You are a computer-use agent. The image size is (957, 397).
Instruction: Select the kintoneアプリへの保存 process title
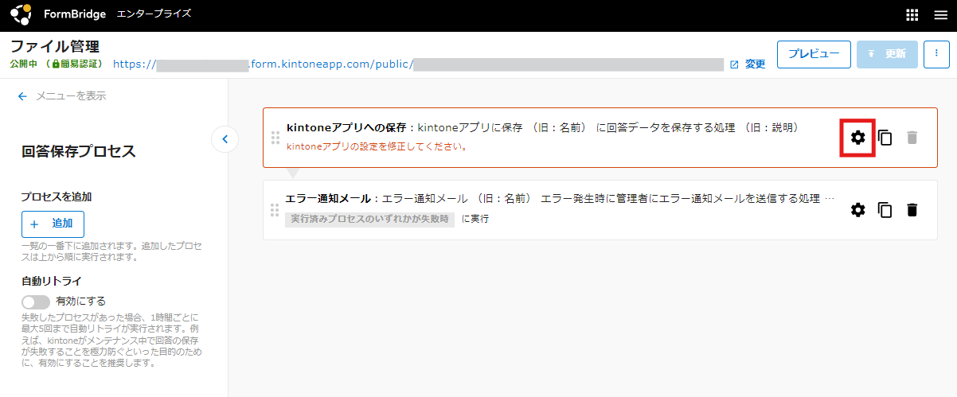346,127
